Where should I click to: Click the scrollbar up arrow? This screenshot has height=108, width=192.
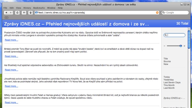[x=189, y=29]
